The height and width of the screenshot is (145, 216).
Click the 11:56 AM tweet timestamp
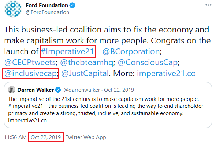(x=15, y=137)
